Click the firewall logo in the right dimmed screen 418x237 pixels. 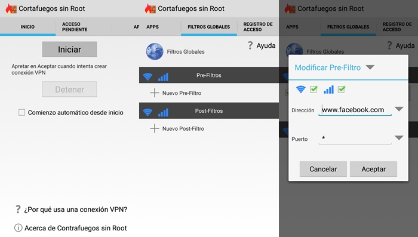[x=290, y=9]
